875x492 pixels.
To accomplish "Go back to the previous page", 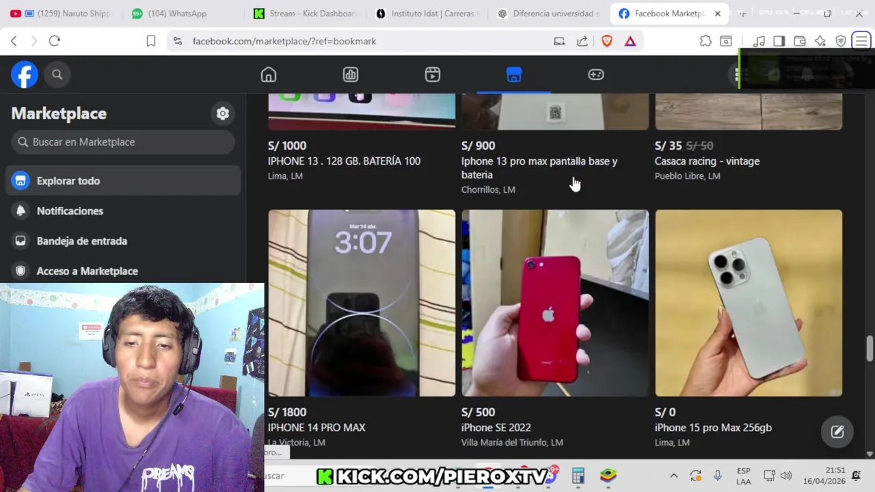I will pos(14,41).
